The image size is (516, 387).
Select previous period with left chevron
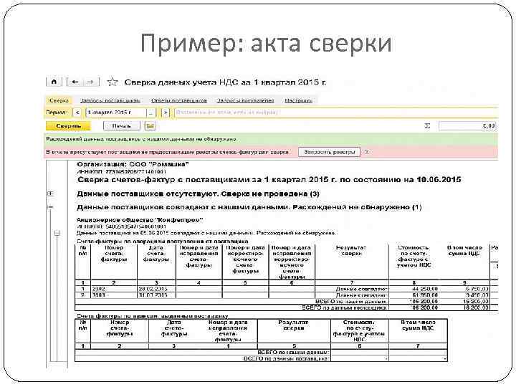(77, 113)
